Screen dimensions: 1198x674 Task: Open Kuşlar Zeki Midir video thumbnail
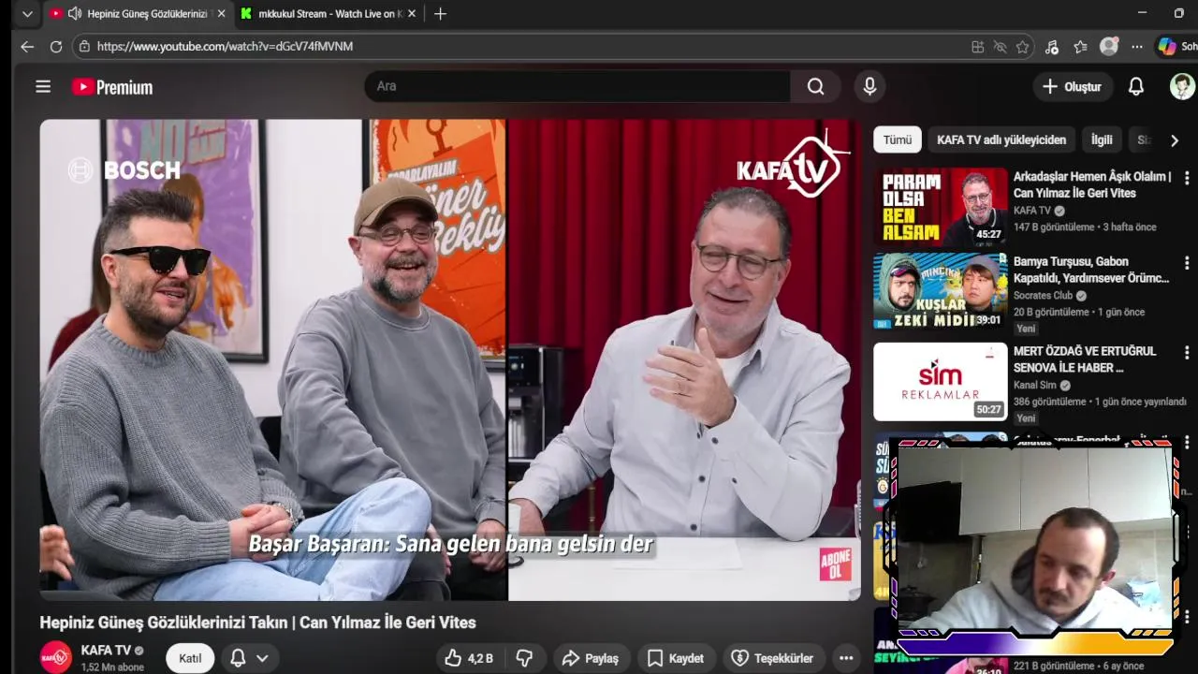[941, 291]
